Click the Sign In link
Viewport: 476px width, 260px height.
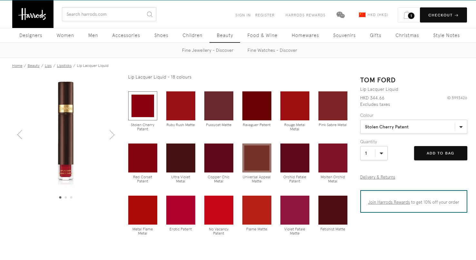click(x=243, y=15)
